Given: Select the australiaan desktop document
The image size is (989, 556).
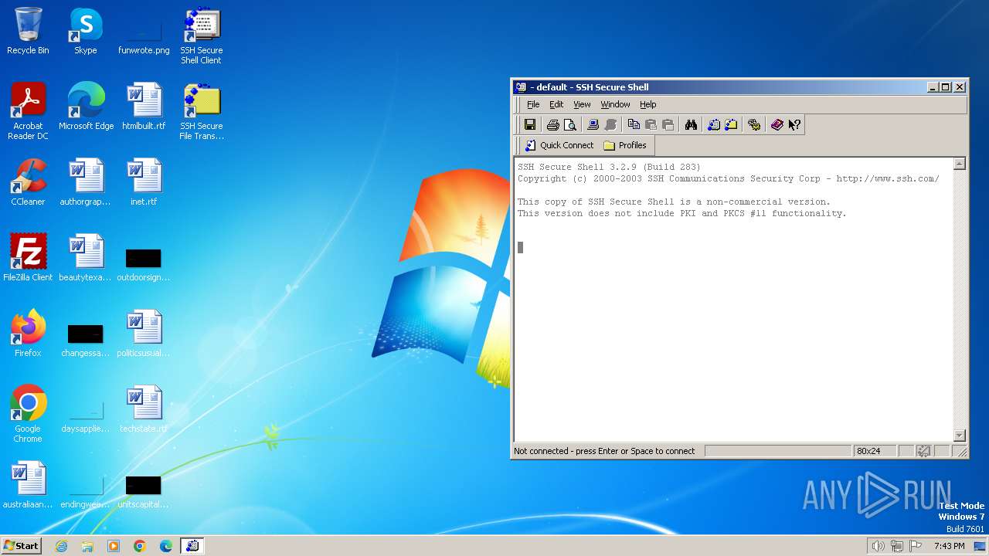Looking at the screenshot, I should [x=28, y=485].
